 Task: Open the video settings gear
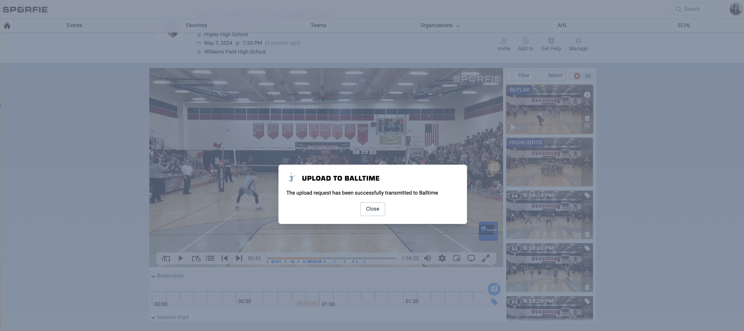coord(442,258)
